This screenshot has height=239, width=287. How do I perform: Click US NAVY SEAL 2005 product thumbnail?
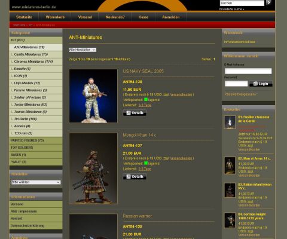(x=93, y=96)
